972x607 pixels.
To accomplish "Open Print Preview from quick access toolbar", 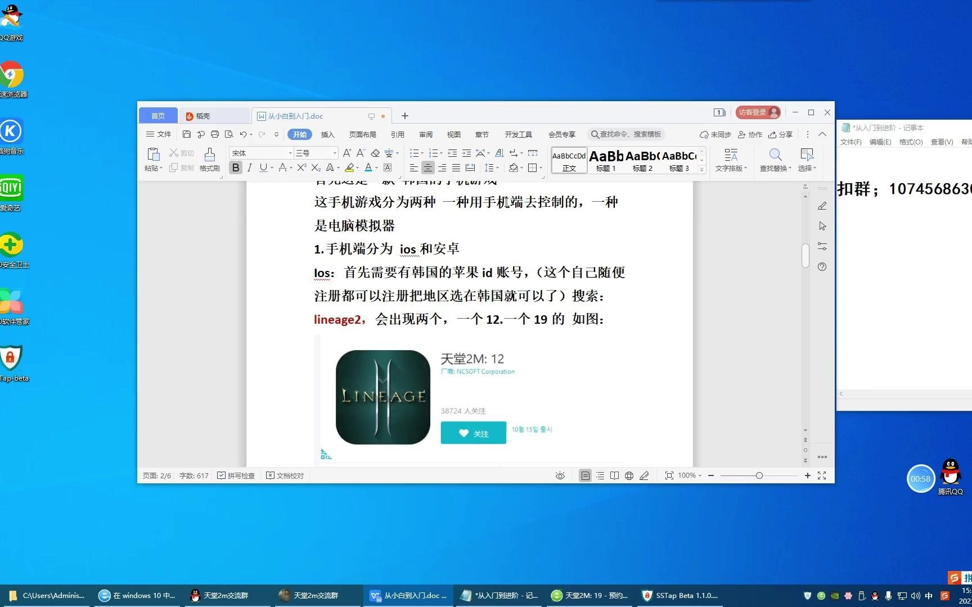I will coord(229,134).
